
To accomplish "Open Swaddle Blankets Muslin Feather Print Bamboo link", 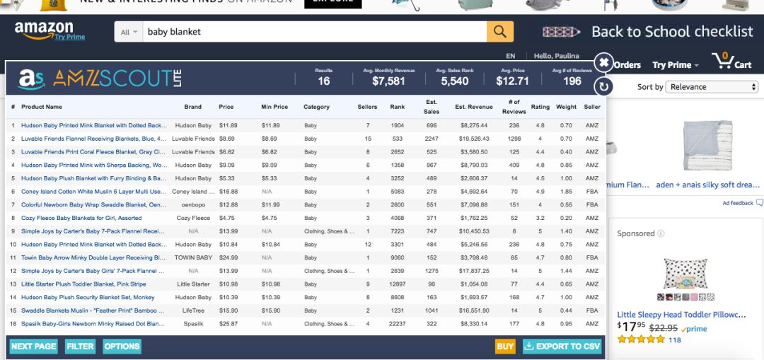I will click(93, 310).
